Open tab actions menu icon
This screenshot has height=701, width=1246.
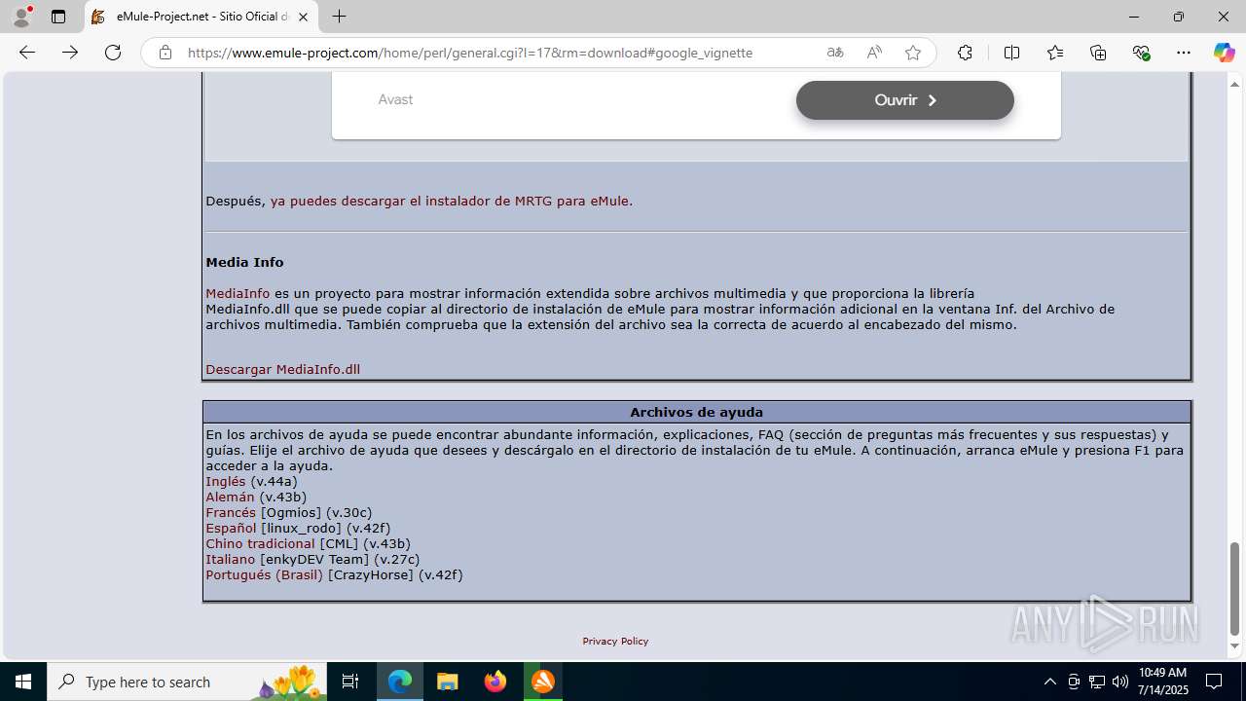pos(58,17)
